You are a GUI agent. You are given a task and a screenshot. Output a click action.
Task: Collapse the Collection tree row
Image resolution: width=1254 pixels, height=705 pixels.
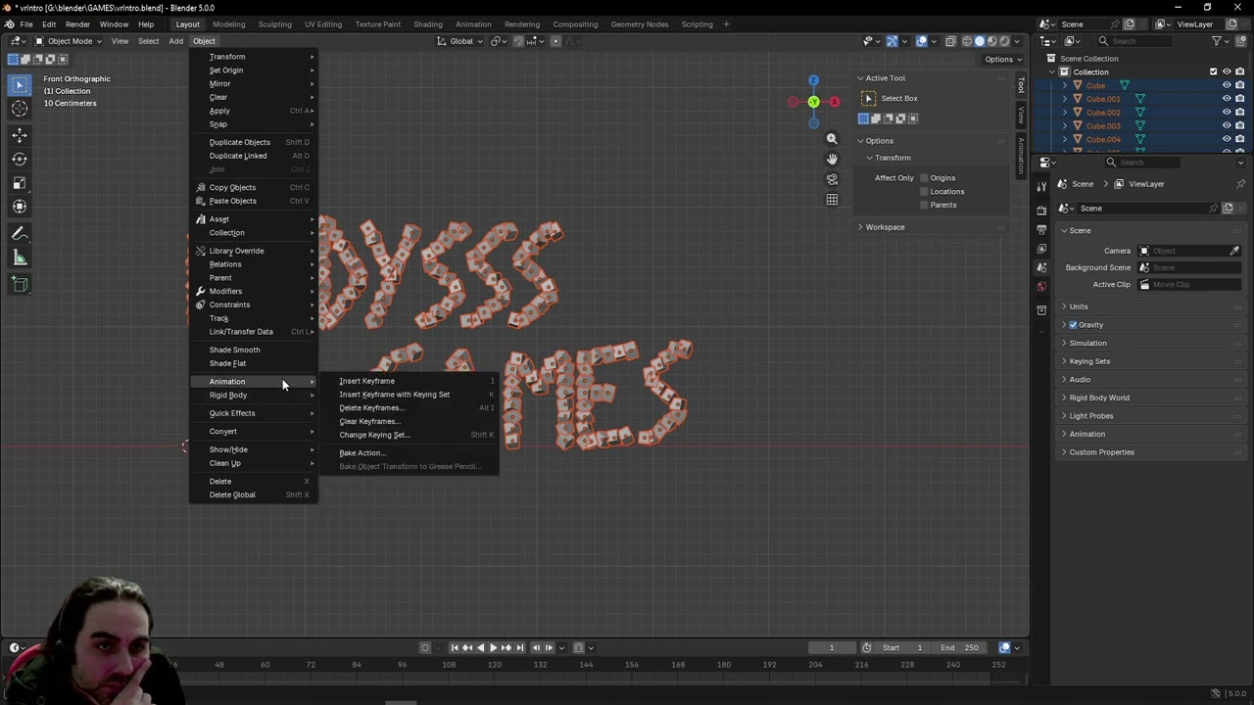click(1052, 72)
